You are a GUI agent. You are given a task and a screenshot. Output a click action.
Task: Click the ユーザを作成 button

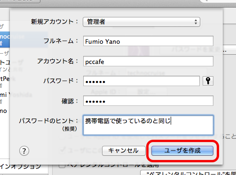182,151
